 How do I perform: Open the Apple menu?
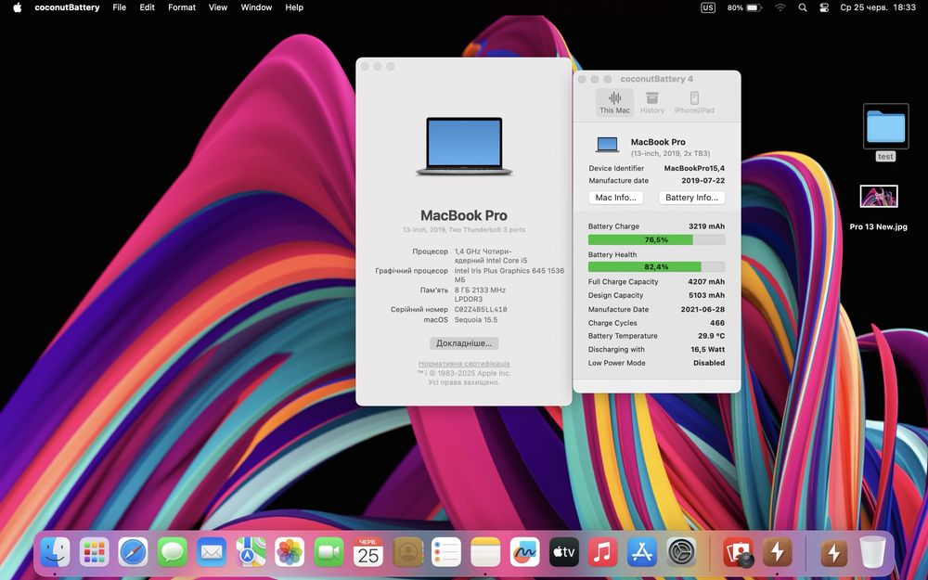click(x=17, y=7)
